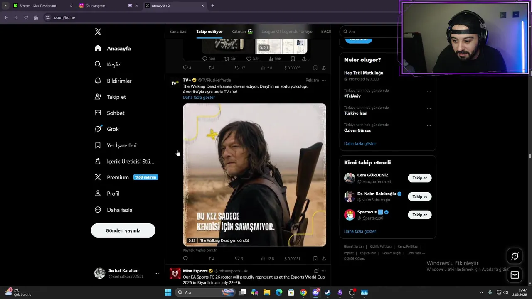Open tvplus.com.tr source link

[x=199, y=250]
